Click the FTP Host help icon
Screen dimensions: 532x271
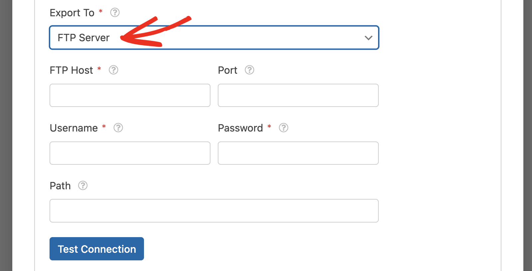point(113,70)
